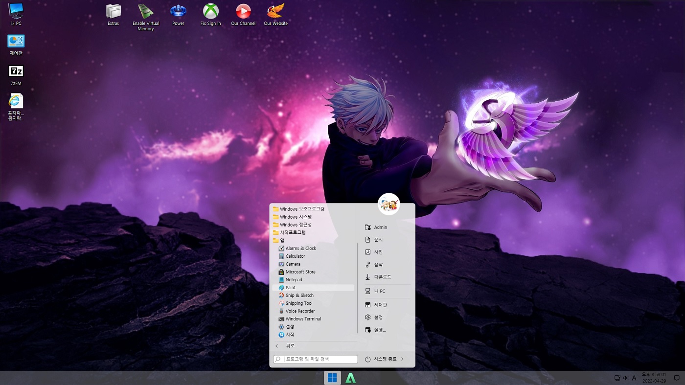Image resolution: width=685 pixels, height=385 pixels.
Task: Open the volume speaker tray icon
Action: click(625, 378)
